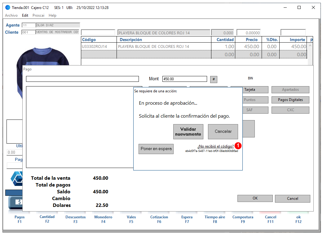Click the items table scroll-up arrow
Image resolution: width=323 pixels, height=235 pixels.
(x=310, y=46)
